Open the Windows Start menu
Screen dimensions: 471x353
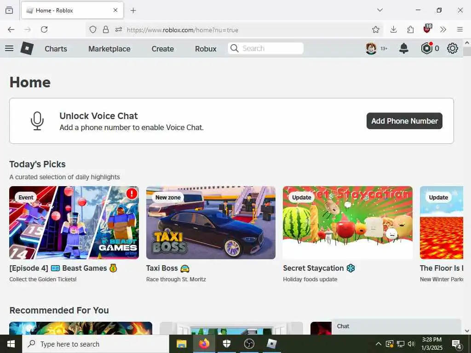click(x=11, y=344)
